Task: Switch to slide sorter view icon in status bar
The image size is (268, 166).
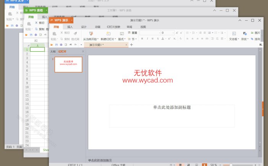Action: (x=188, y=165)
